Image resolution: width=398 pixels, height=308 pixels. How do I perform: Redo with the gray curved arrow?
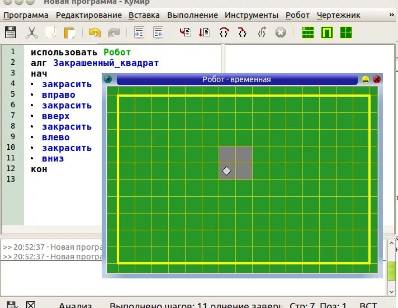tap(114, 33)
